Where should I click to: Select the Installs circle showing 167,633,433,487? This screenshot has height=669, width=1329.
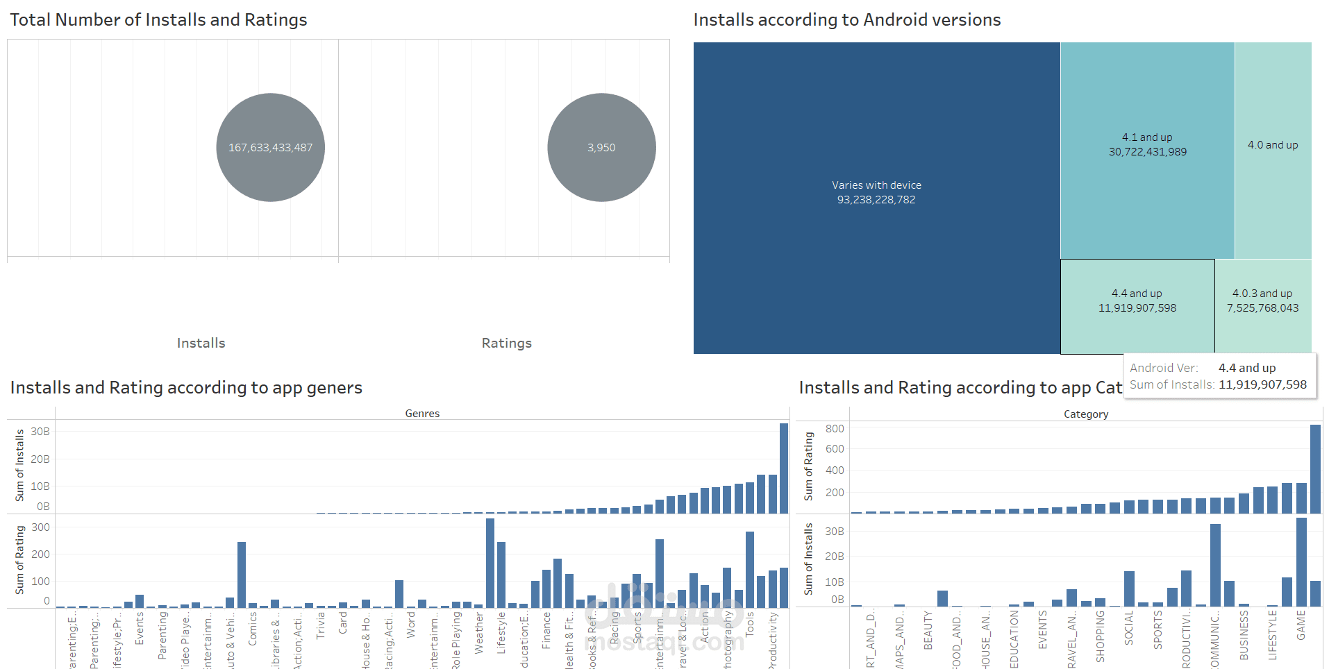click(x=270, y=148)
